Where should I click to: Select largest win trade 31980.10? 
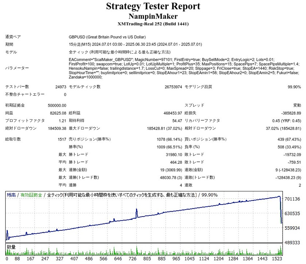tap(174, 155)
